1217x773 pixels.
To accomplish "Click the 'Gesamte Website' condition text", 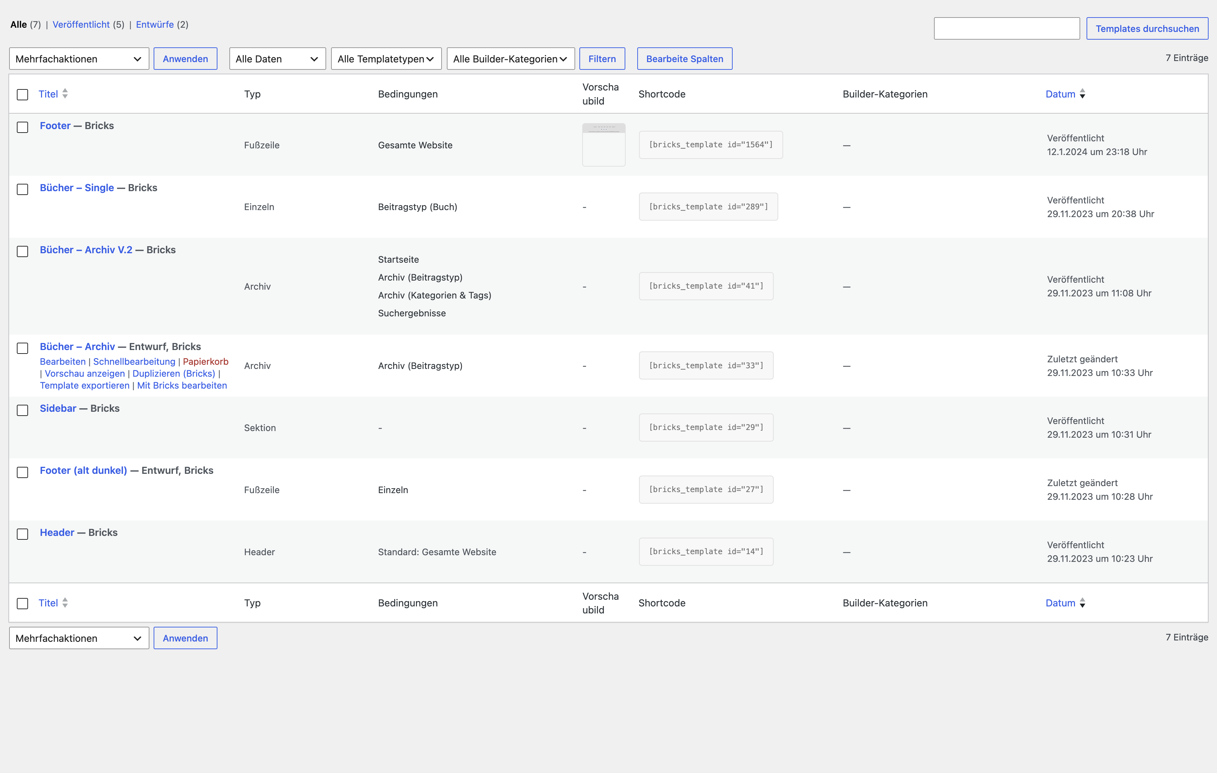I will point(415,145).
